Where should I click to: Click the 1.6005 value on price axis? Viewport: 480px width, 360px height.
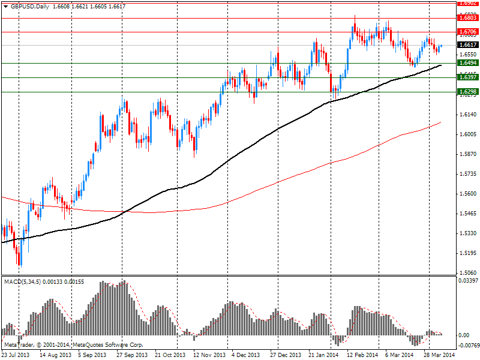(468, 134)
